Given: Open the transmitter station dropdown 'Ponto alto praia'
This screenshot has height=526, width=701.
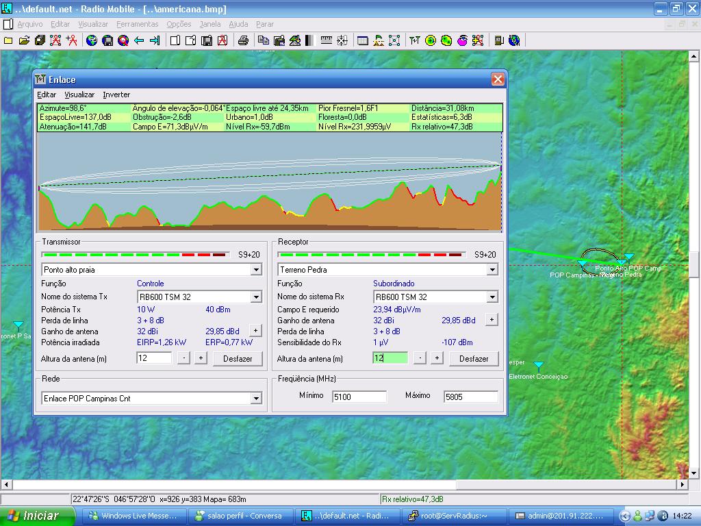Looking at the screenshot, I should point(256,270).
